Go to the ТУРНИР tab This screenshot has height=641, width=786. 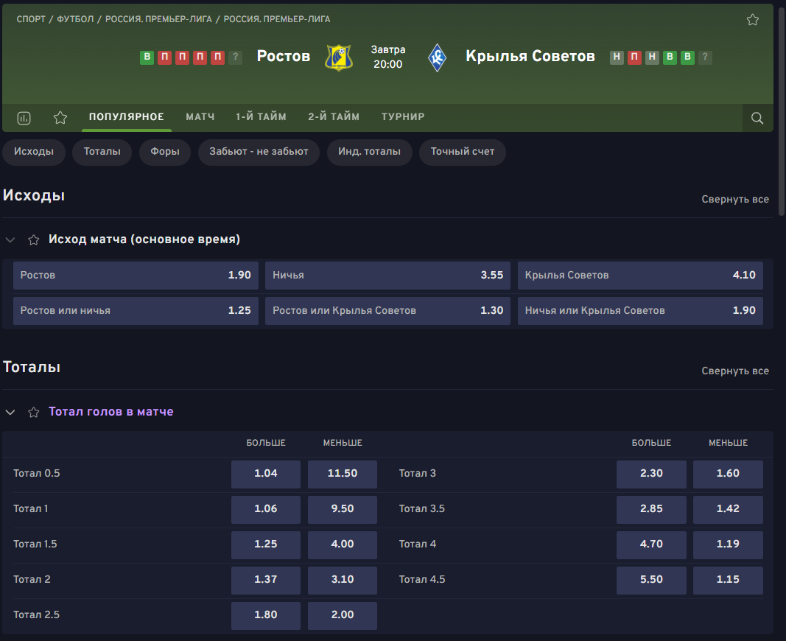(x=403, y=116)
